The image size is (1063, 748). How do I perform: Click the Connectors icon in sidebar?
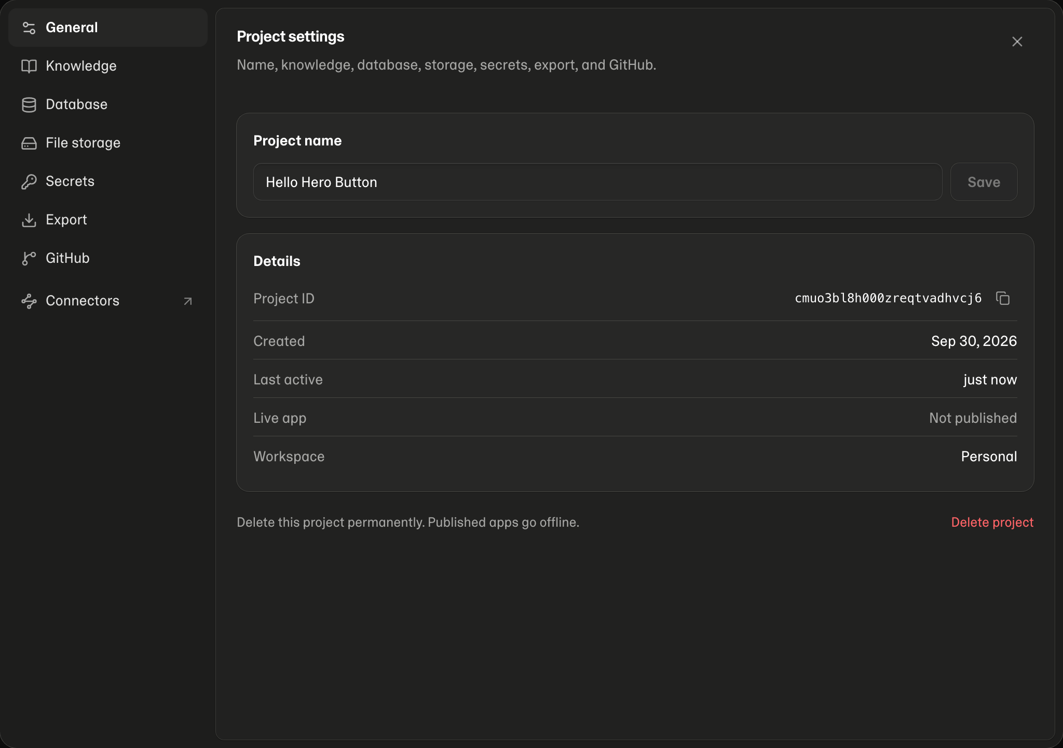(x=29, y=301)
